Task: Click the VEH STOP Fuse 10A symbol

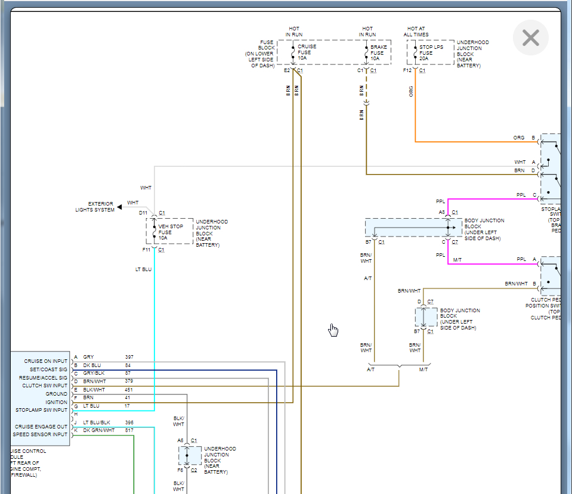Action: [154, 232]
